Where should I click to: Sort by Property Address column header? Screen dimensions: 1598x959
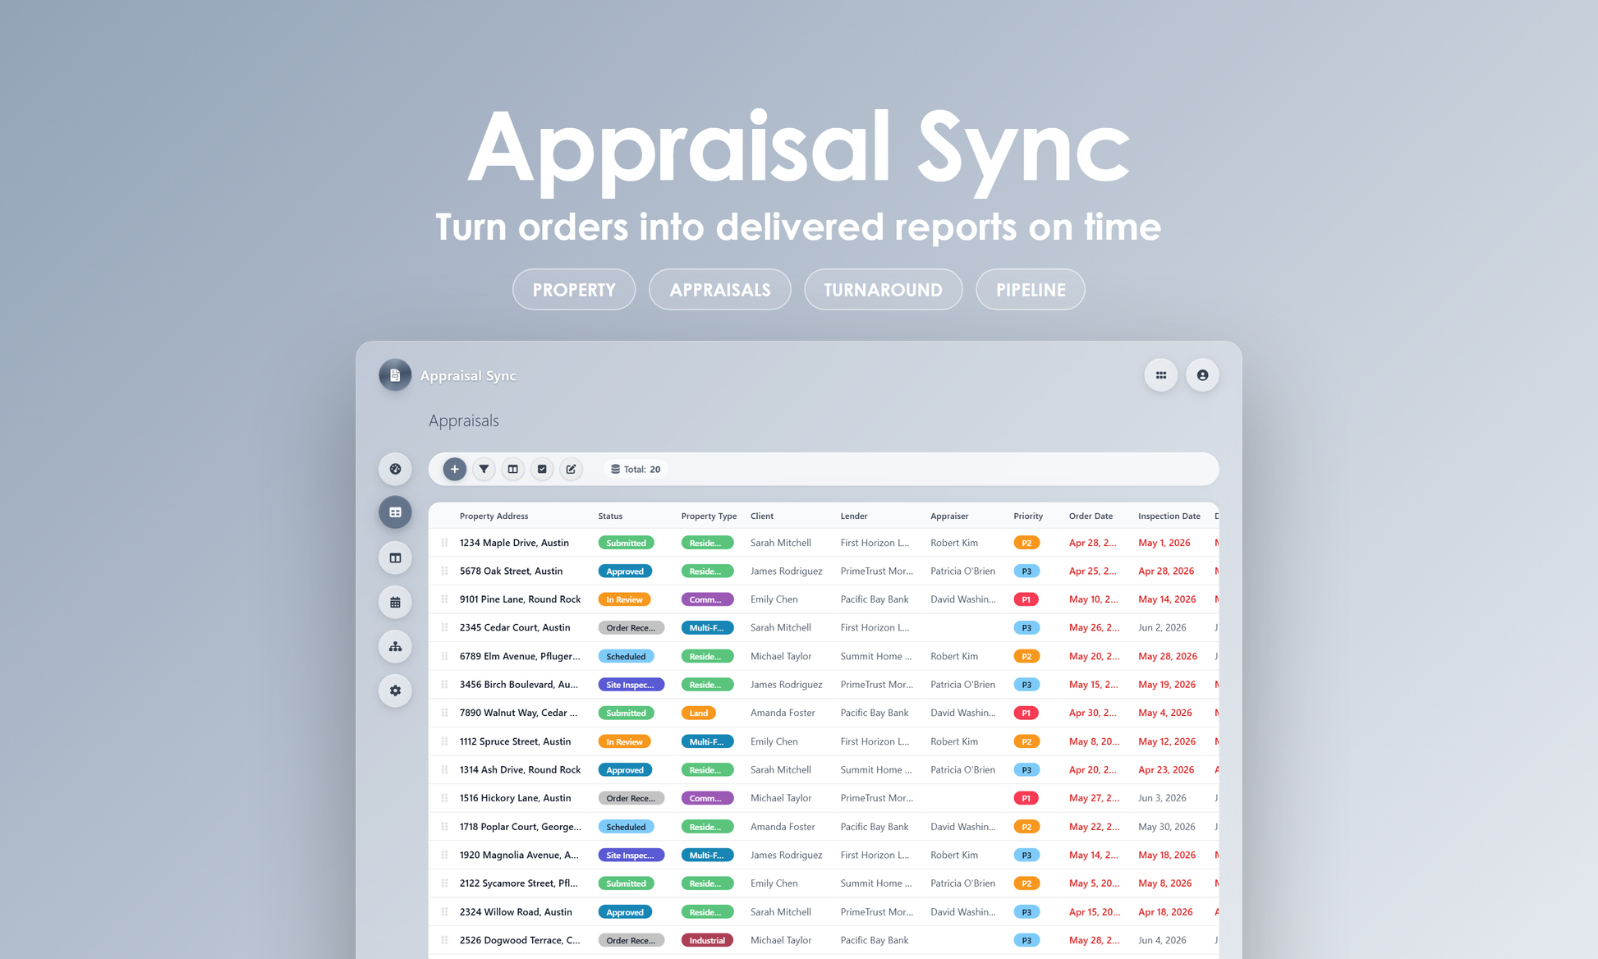click(x=494, y=516)
